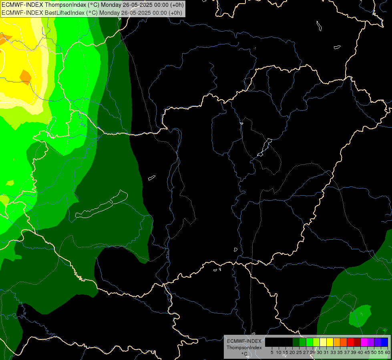
Task: Click the legend title ECMWF-INDEX
Action: point(244,341)
